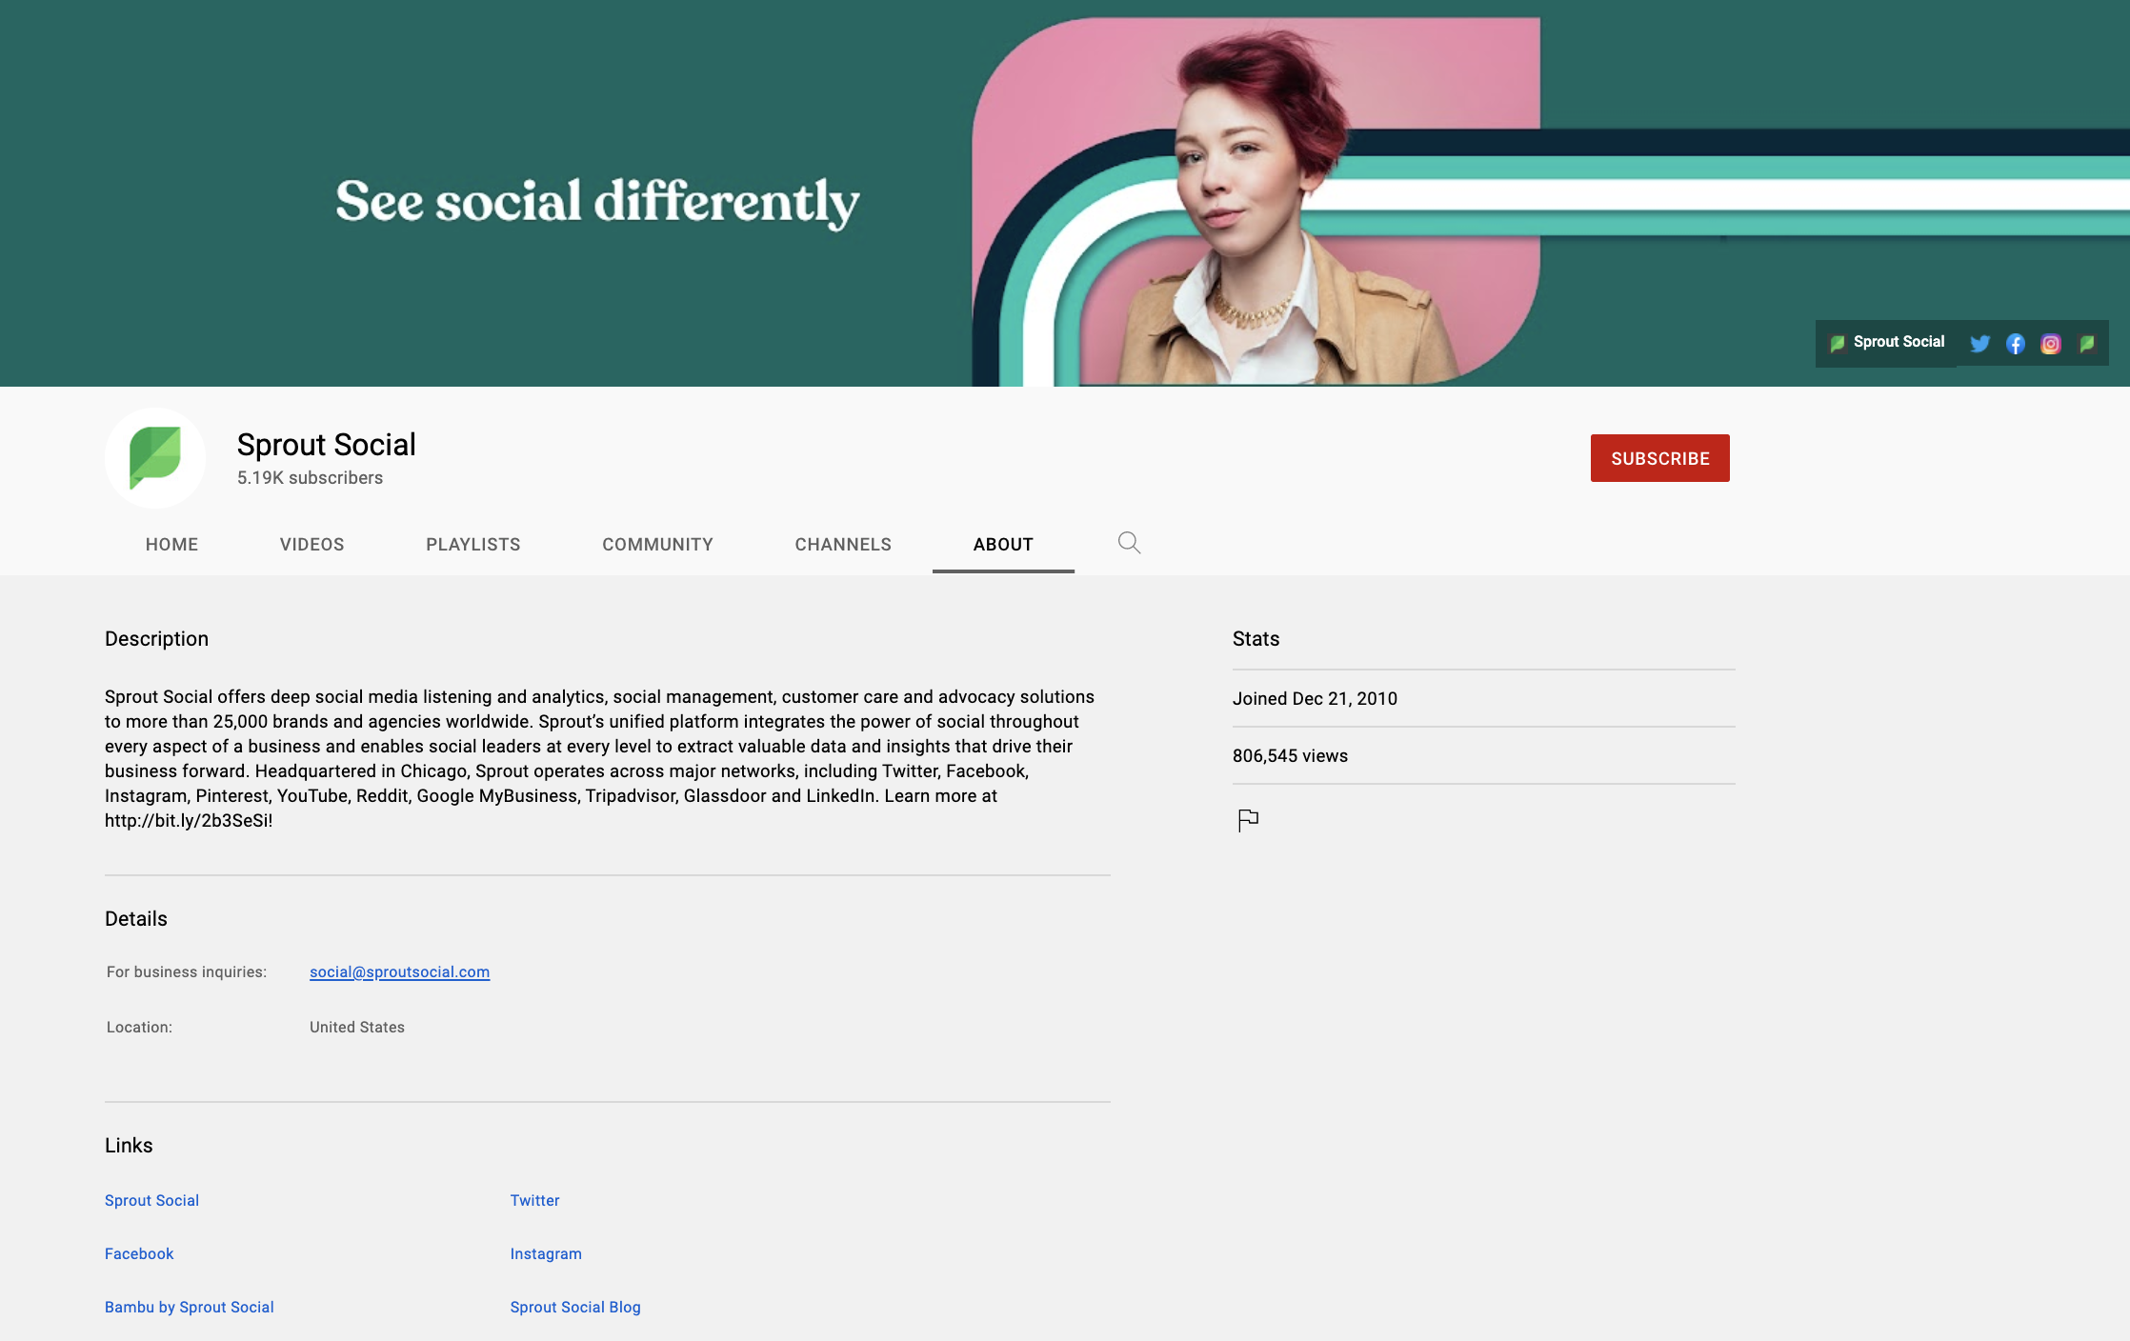Image resolution: width=2130 pixels, height=1341 pixels.
Task: Open the Videos tab
Action: (311, 545)
